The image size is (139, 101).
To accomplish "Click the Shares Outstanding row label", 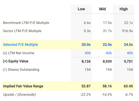I will [21, 69].
